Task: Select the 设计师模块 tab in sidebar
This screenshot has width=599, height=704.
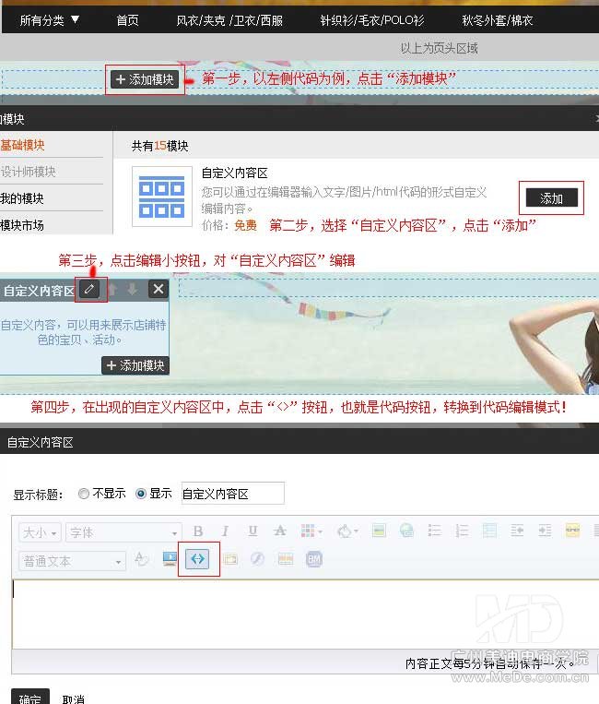Action: [x=28, y=172]
